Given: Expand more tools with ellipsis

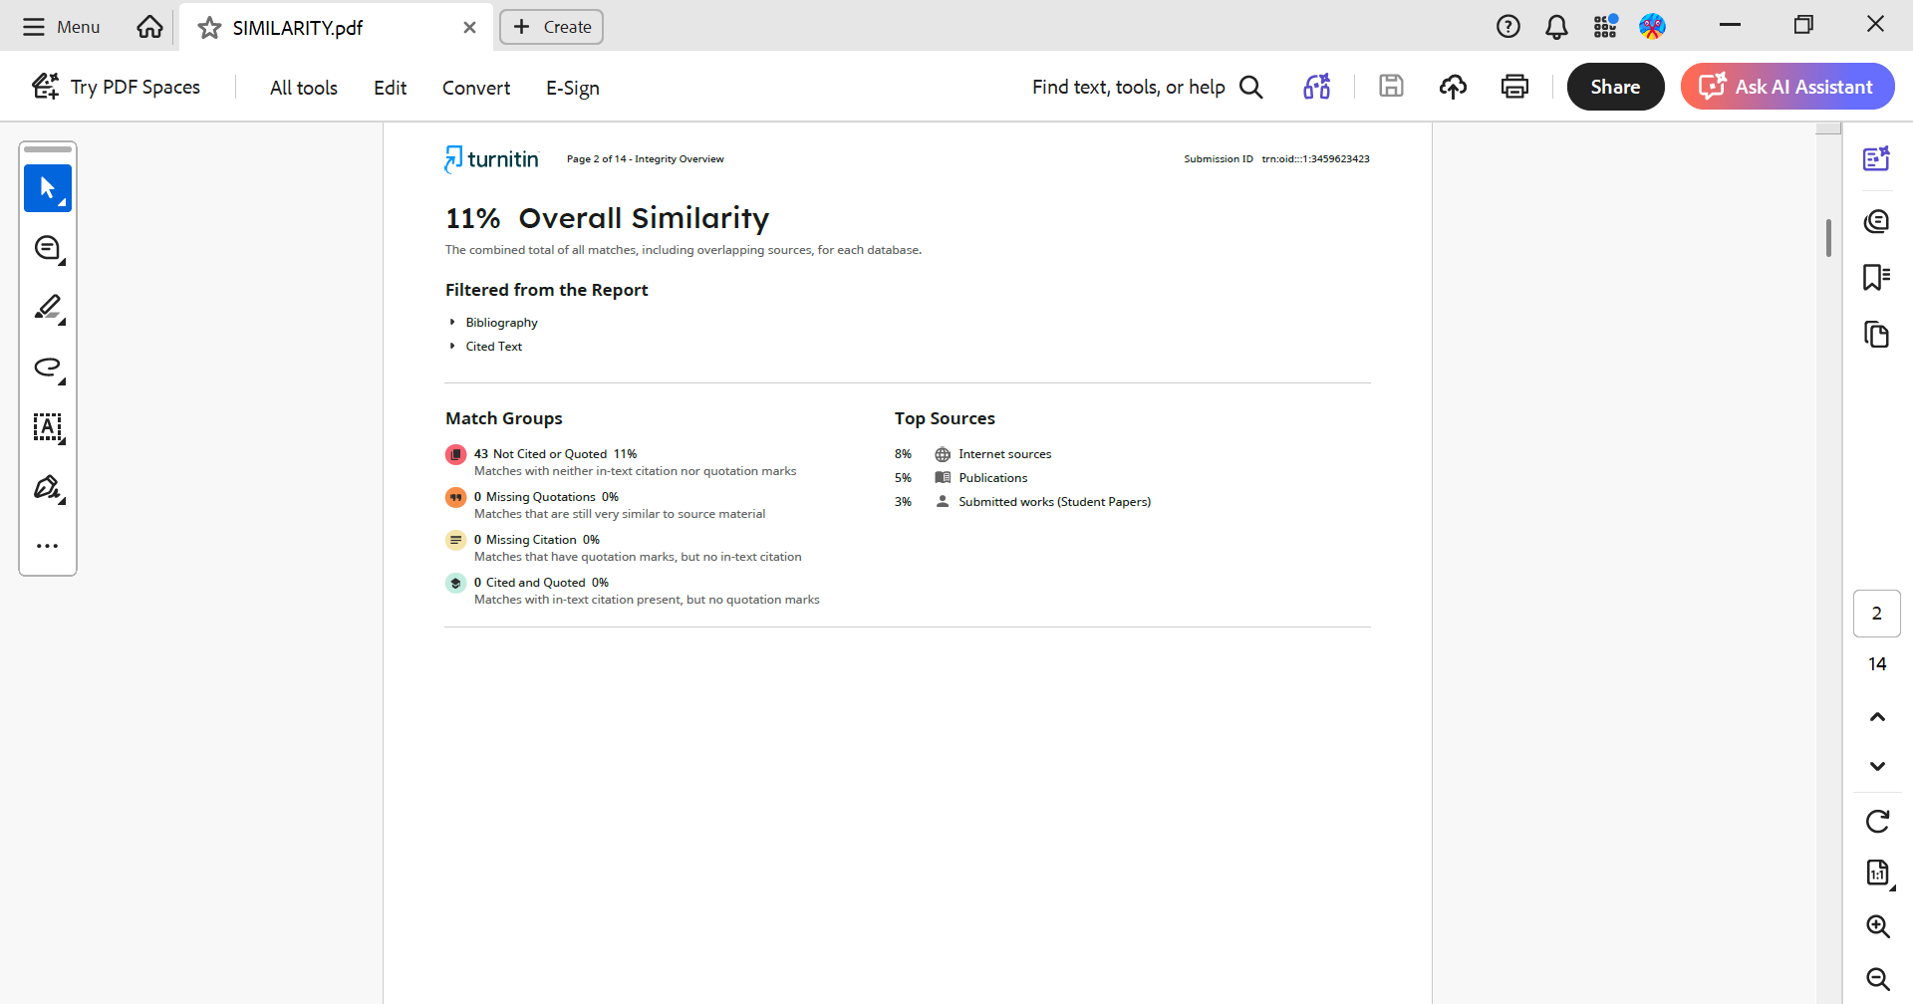Looking at the screenshot, I should point(47,546).
